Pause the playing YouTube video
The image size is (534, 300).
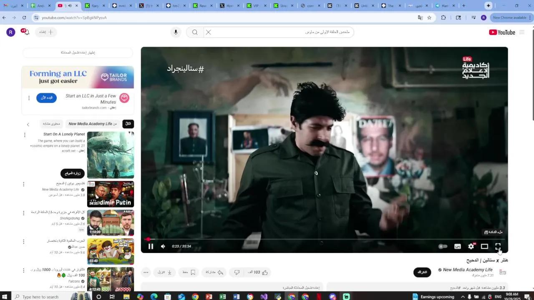point(151,246)
